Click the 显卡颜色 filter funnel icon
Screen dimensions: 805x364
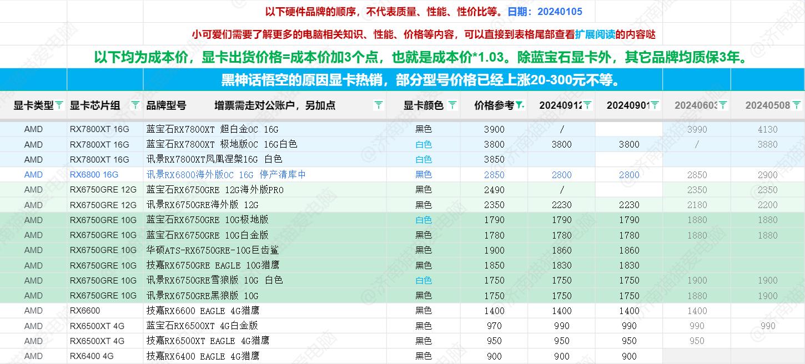click(x=452, y=105)
